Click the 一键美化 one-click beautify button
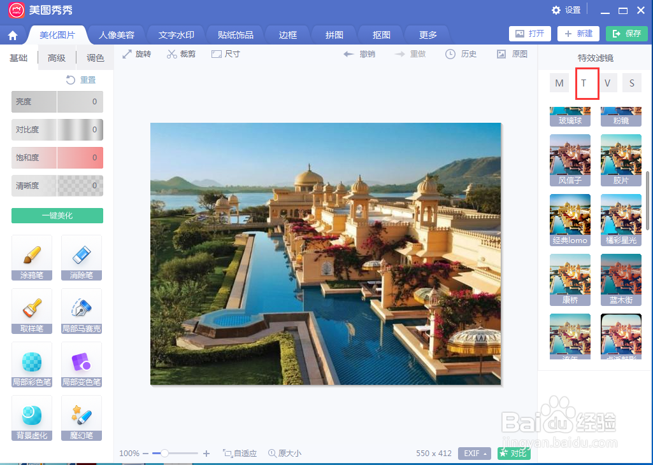The width and height of the screenshot is (653, 465). (x=57, y=216)
